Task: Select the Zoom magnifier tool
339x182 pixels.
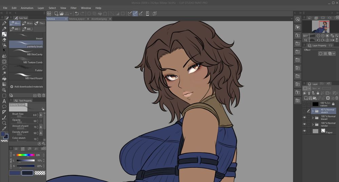Action: [4, 123]
